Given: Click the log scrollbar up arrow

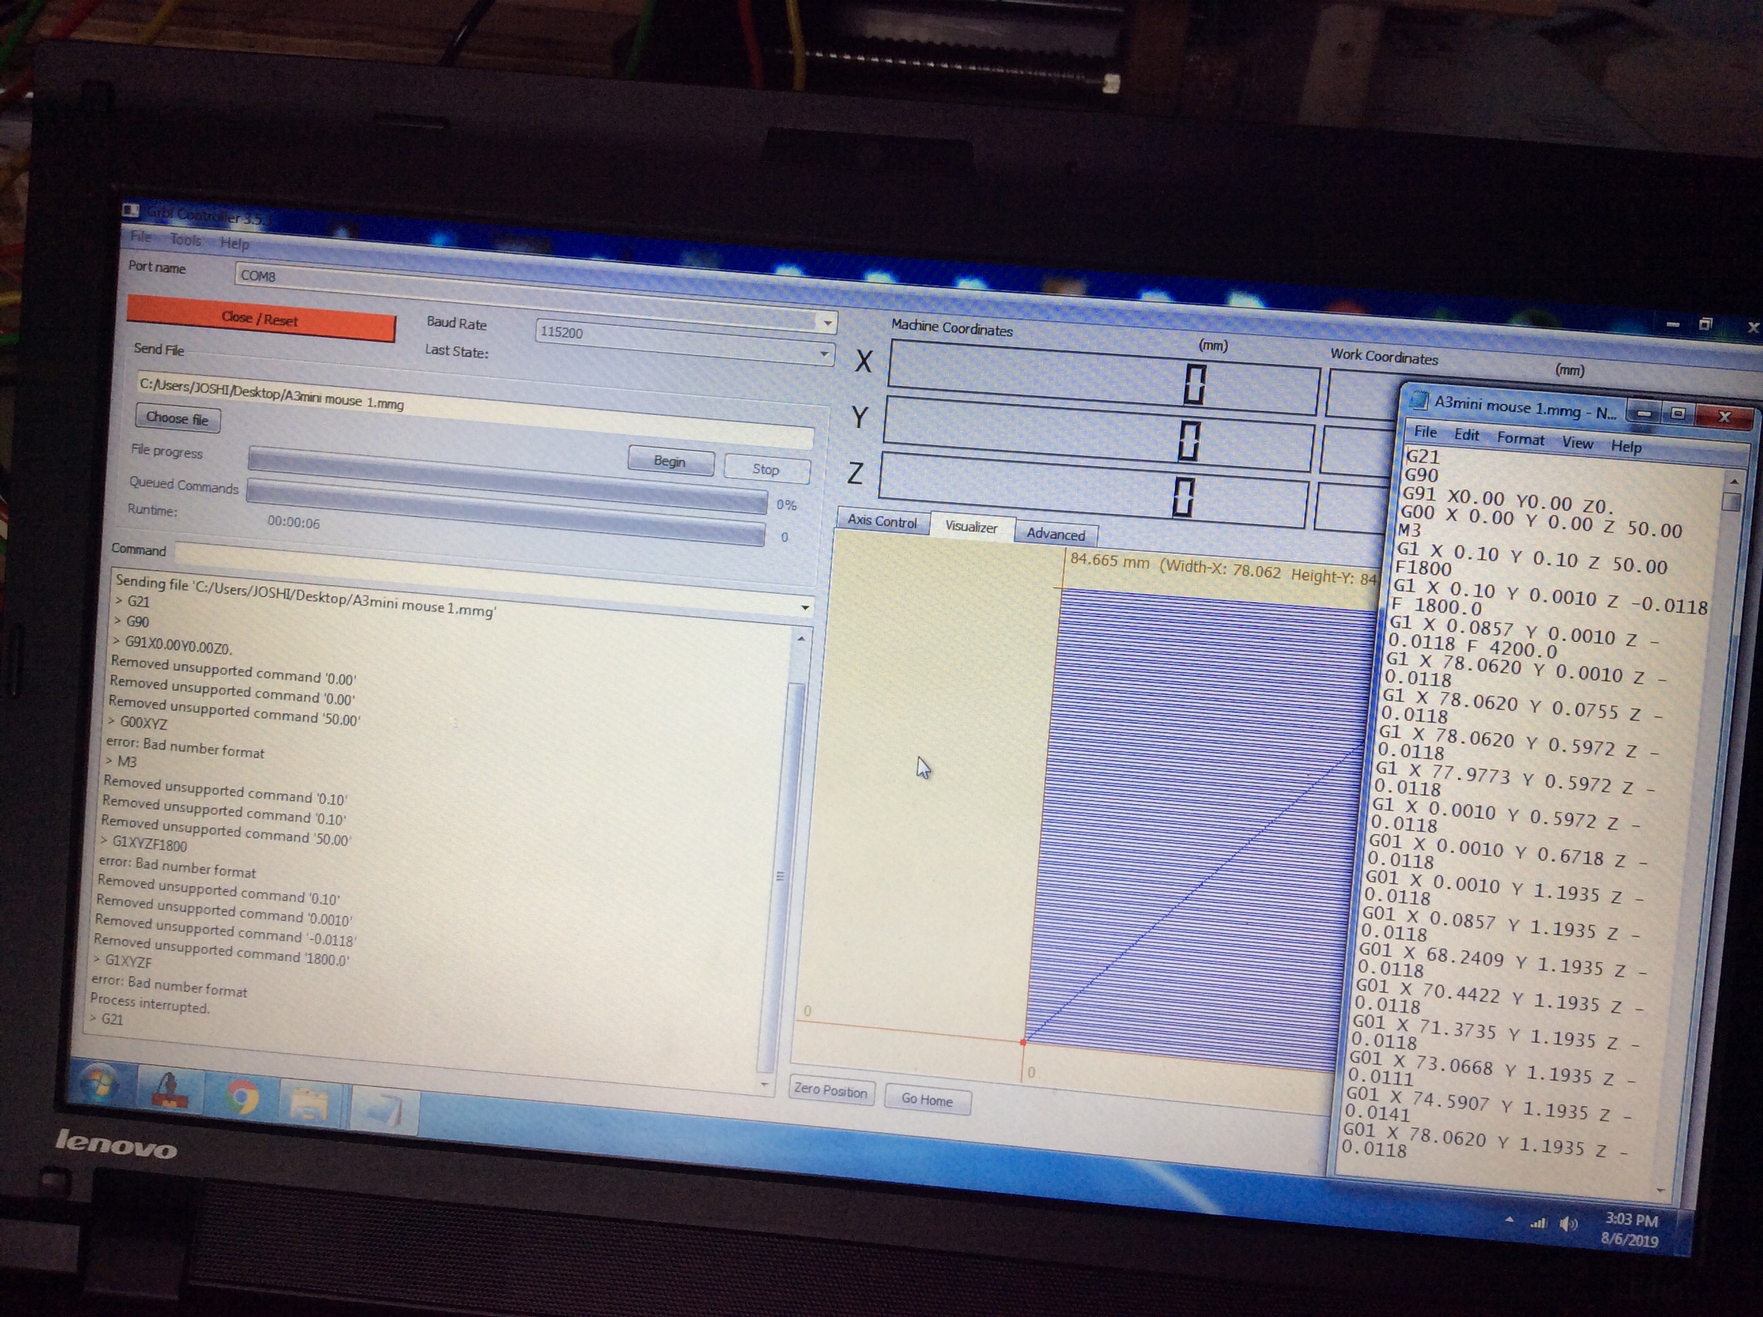Looking at the screenshot, I should (801, 639).
